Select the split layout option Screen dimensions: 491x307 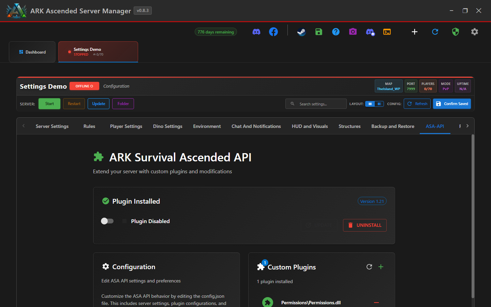click(x=379, y=104)
